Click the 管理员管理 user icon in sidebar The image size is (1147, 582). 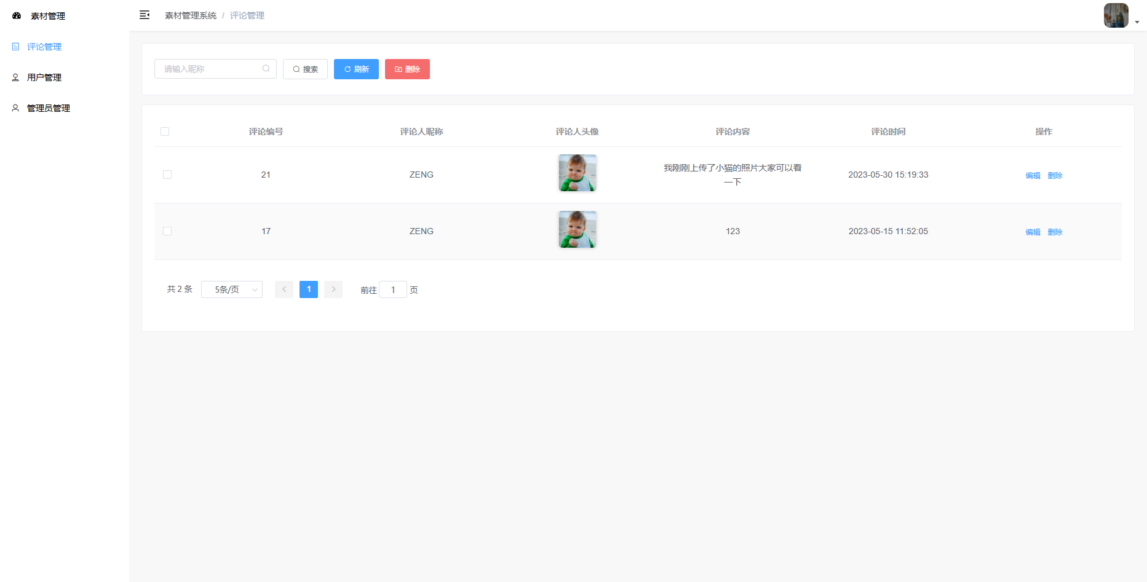tap(16, 108)
